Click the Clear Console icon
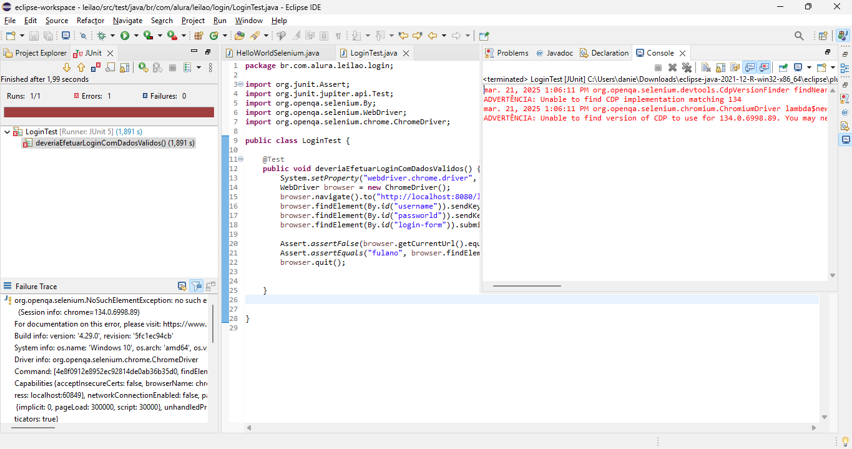852x449 pixels. pos(706,67)
